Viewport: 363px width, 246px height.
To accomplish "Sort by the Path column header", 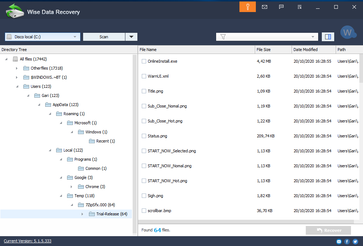I will click(349, 50).
